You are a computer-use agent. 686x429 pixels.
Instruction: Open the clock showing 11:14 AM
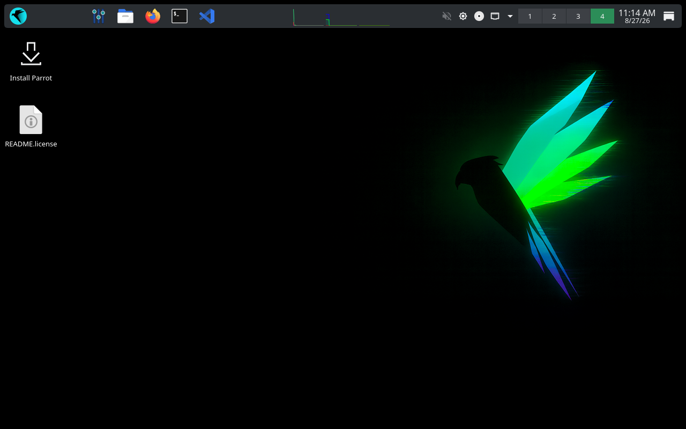pos(637,16)
